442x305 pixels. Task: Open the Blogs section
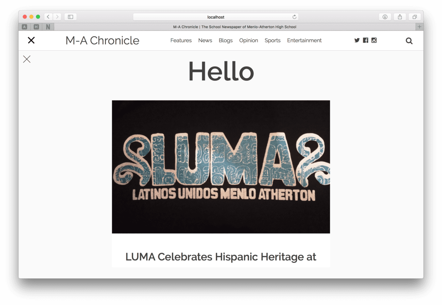[226, 40]
